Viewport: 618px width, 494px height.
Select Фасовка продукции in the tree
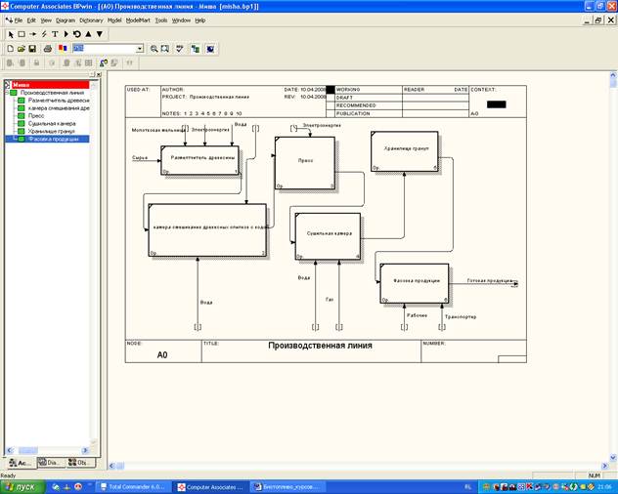(54, 139)
